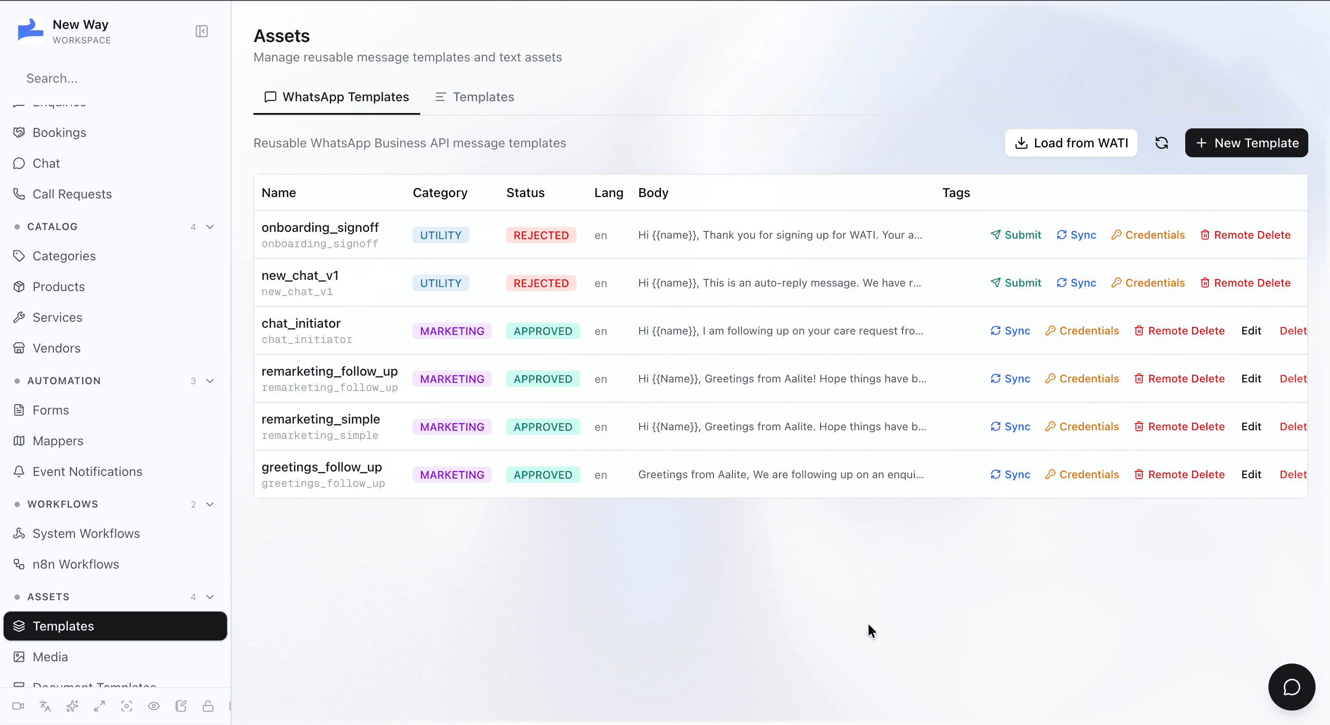Screen dimensions: 1330x725
Task: Click the UTILITY badge in new_chat_v1 row
Action: 441,283
